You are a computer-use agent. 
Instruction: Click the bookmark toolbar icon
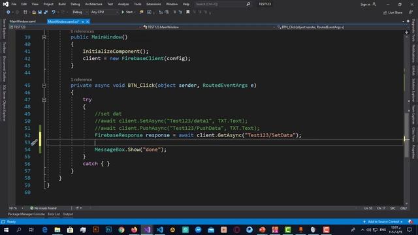coord(188,12)
